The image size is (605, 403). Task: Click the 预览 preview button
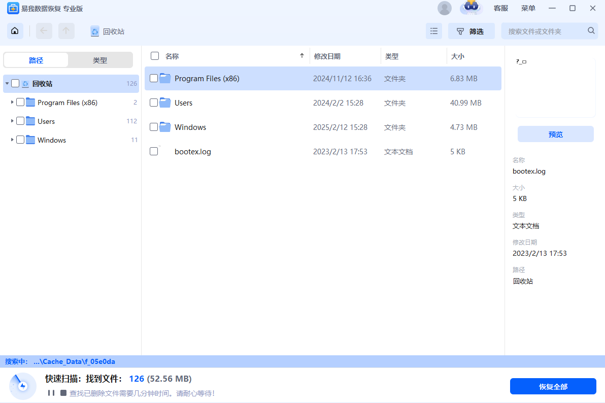tap(555, 135)
